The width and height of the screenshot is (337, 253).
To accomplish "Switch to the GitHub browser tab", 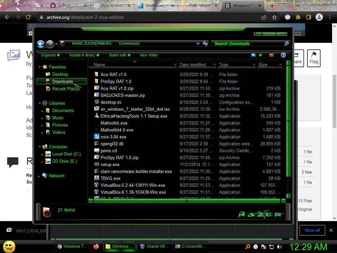I will pyautogui.click(x=68, y=6).
